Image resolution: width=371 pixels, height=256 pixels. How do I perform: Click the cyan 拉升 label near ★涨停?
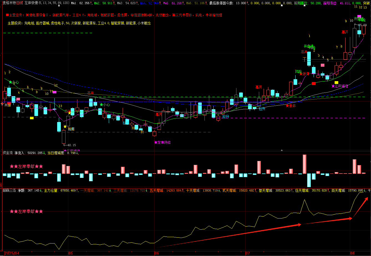[x=262, y=109]
